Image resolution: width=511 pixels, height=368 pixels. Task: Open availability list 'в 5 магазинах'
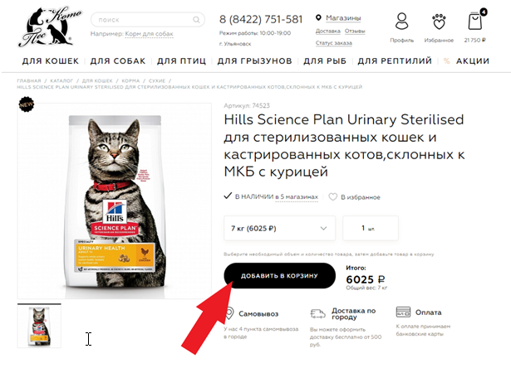297,197
